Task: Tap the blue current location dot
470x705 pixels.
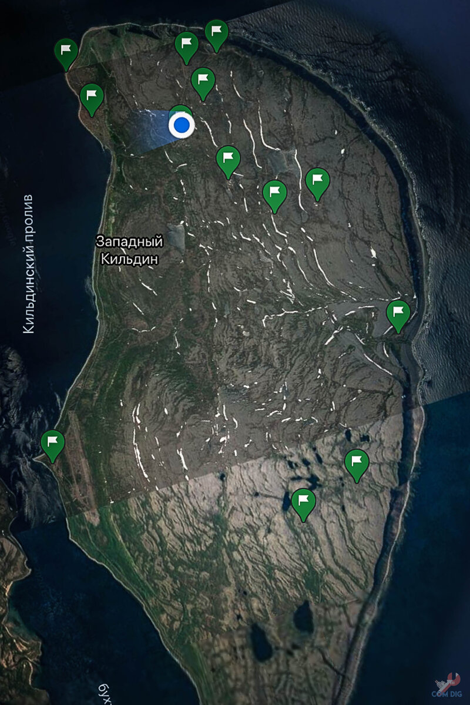Action: (x=182, y=125)
